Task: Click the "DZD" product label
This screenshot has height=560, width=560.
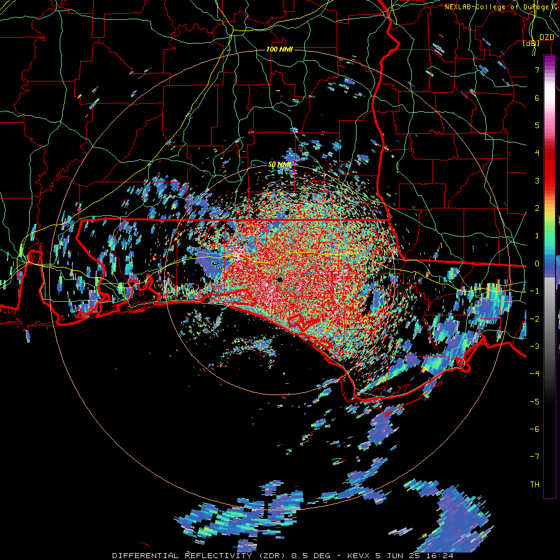Action: pyautogui.click(x=546, y=37)
